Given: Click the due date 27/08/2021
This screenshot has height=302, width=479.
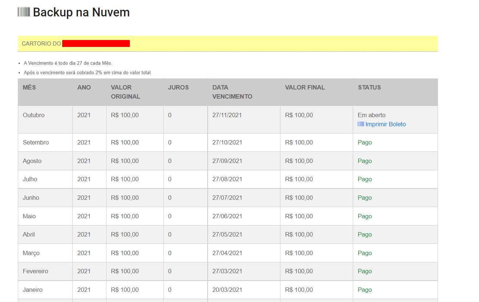Looking at the screenshot, I should click(227, 179).
